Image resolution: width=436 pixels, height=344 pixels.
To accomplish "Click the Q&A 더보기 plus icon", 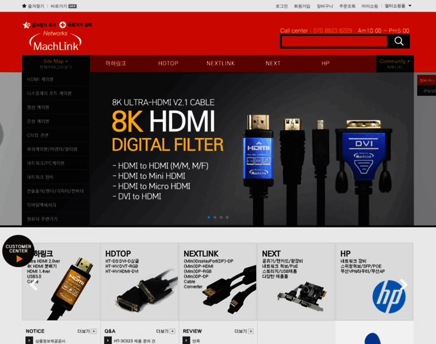I will point(173,331).
